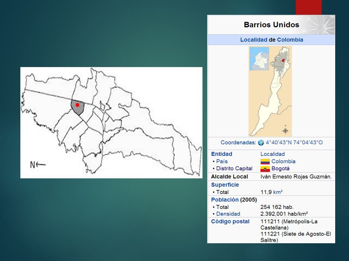
Task: Click the 11,9 surface value
Action: click(266, 192)
